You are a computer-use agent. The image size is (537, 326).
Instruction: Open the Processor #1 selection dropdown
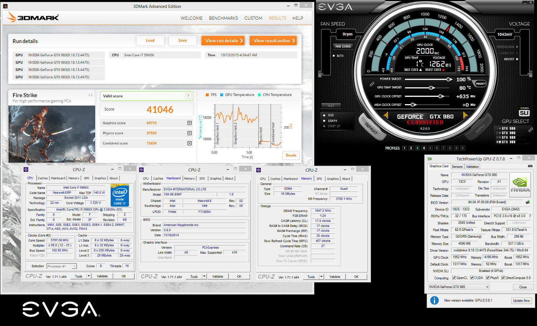[62, 266]
